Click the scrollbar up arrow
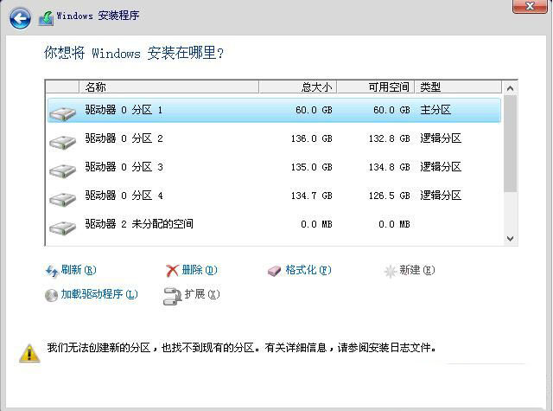The height and width of the screenshot is (411, 553). click(x=510, y=88)
